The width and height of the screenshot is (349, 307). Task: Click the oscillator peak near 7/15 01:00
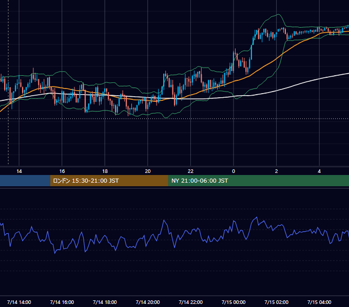coord(257,217)
